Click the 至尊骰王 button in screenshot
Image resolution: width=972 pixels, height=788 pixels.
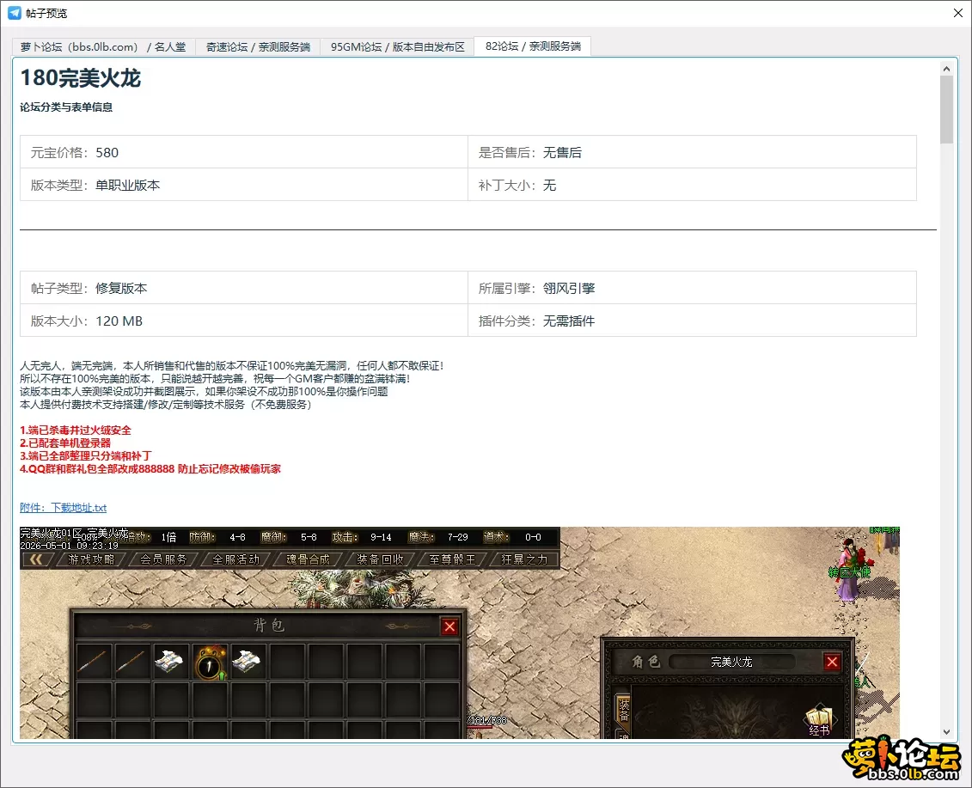453,559
